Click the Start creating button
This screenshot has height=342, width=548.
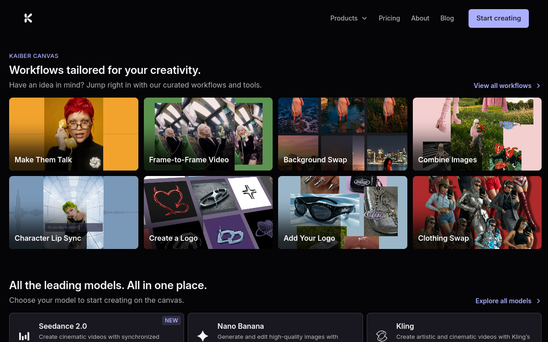(499, 18)
